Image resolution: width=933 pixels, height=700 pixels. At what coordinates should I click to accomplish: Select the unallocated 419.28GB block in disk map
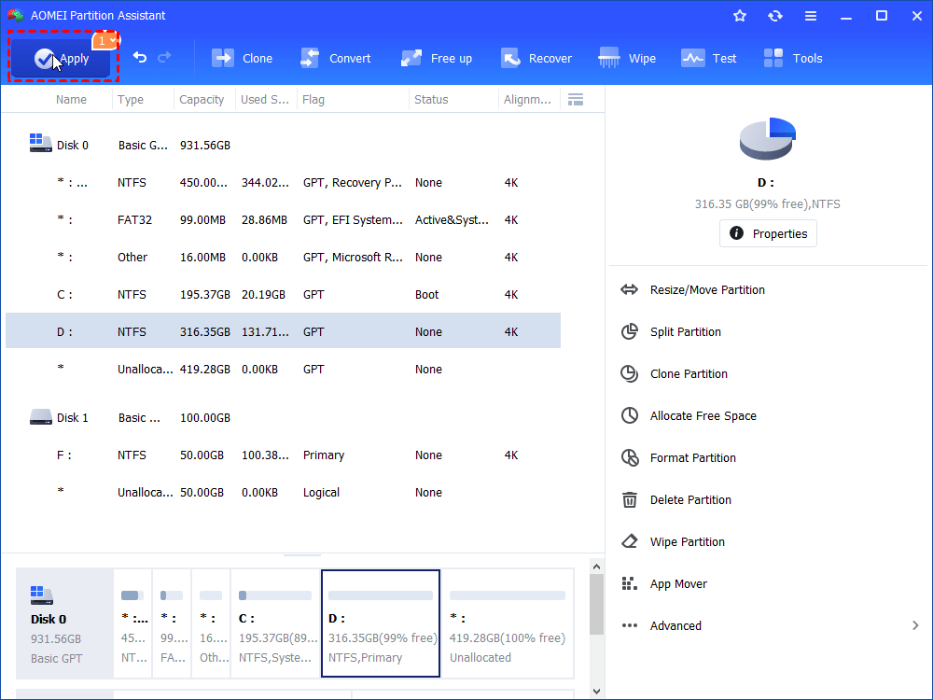pyautogui.click(x=507, y=623)
